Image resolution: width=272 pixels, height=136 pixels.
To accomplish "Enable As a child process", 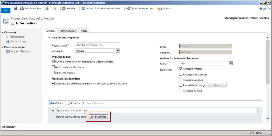I will pyautogui.click(x=53, y=73).
